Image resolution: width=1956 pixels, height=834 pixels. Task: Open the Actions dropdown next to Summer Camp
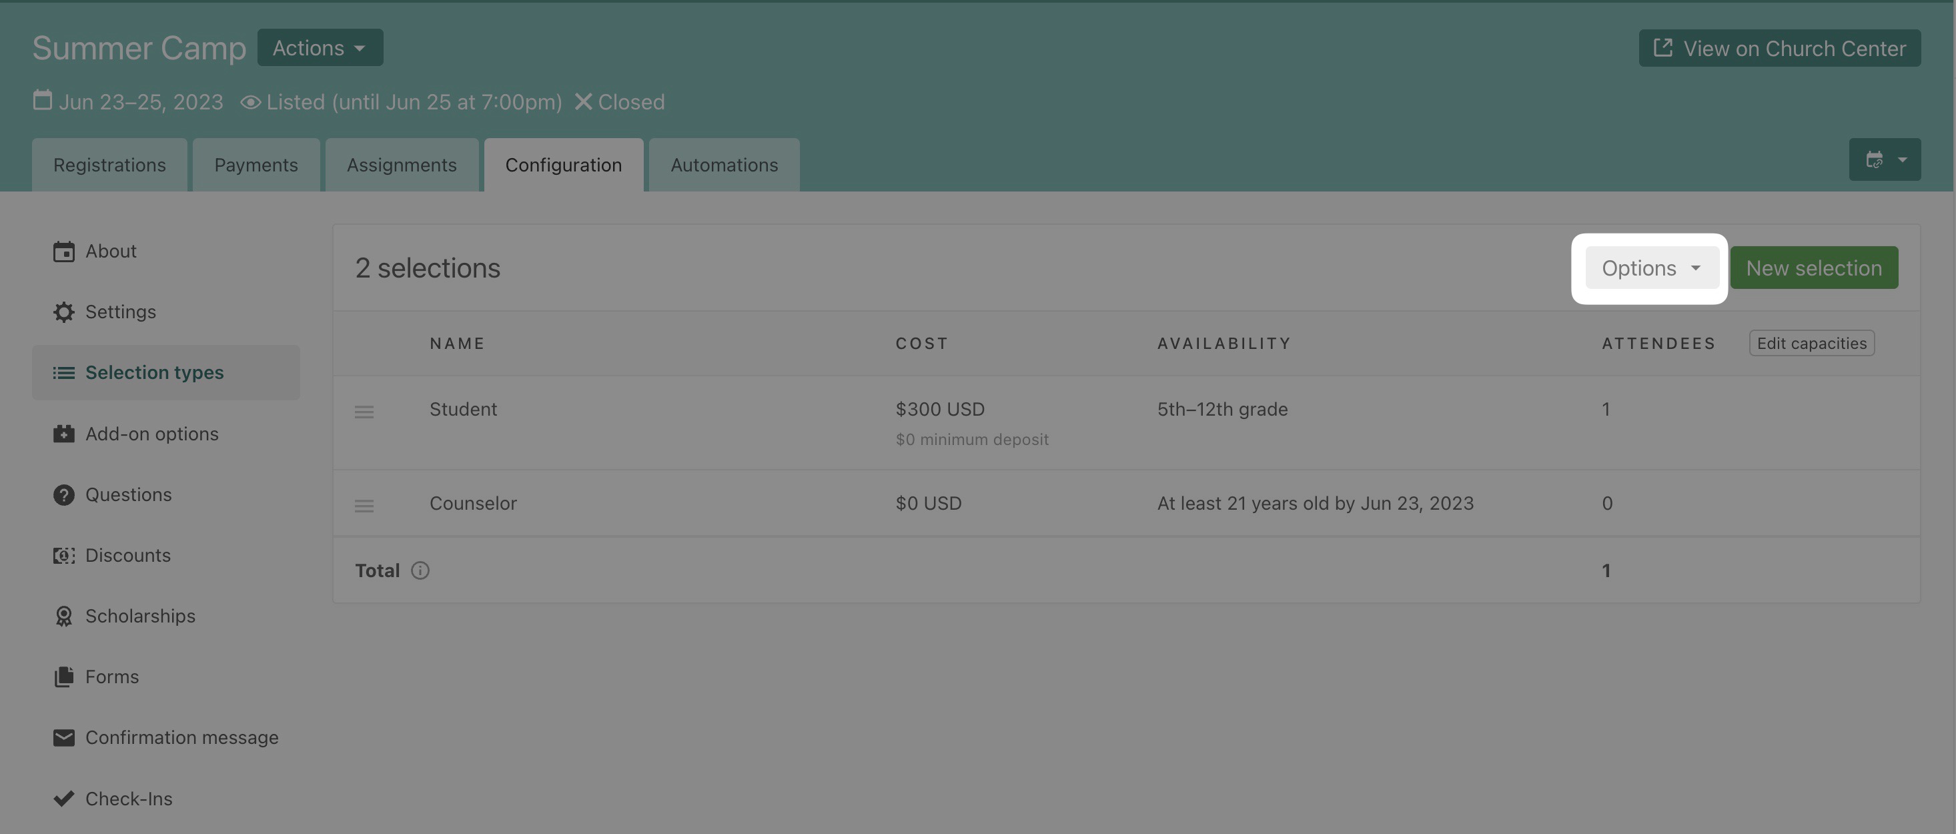(320, 48)
